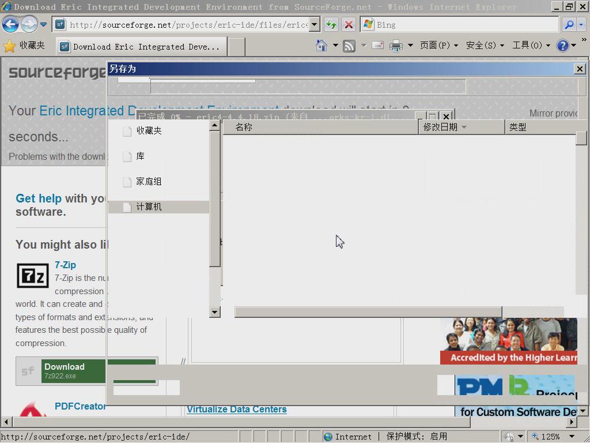This screenshot has width=590, height=443.
Task: Expand the Home button dropdown arrow
Action: pos(335,46)
